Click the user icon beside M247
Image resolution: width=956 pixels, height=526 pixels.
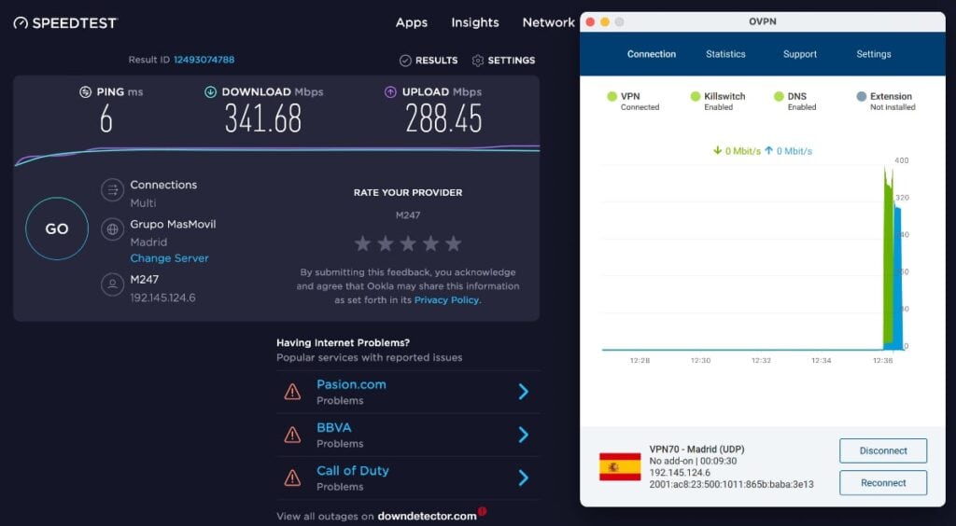(112, 284)
